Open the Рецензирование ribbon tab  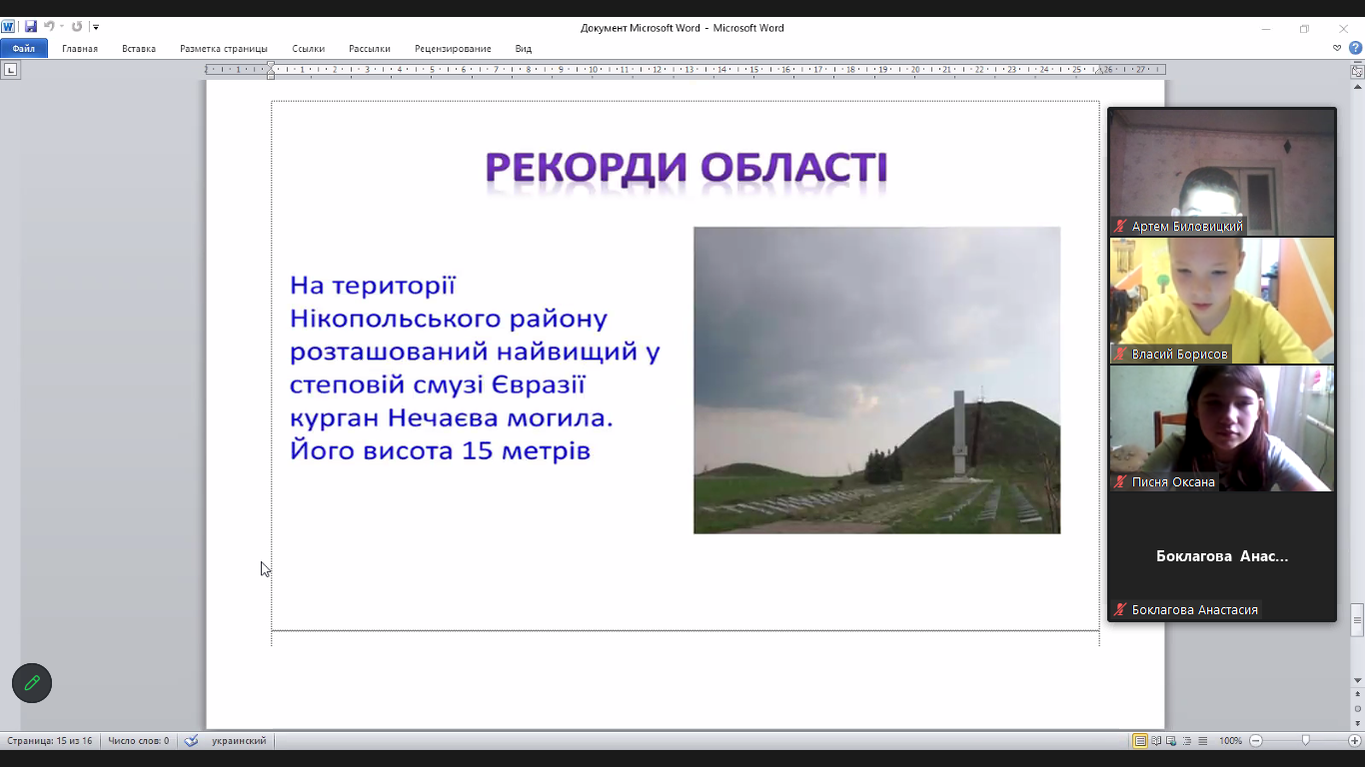[x=453, y=48]
